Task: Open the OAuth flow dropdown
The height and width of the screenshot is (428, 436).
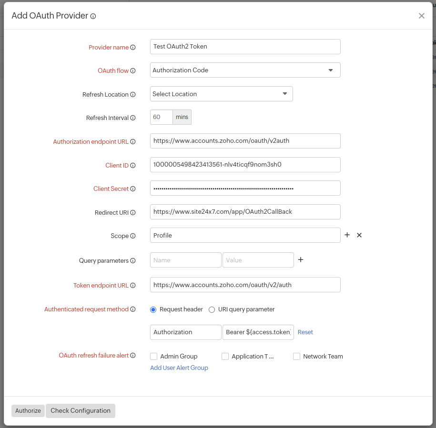Action: point(331,70)
